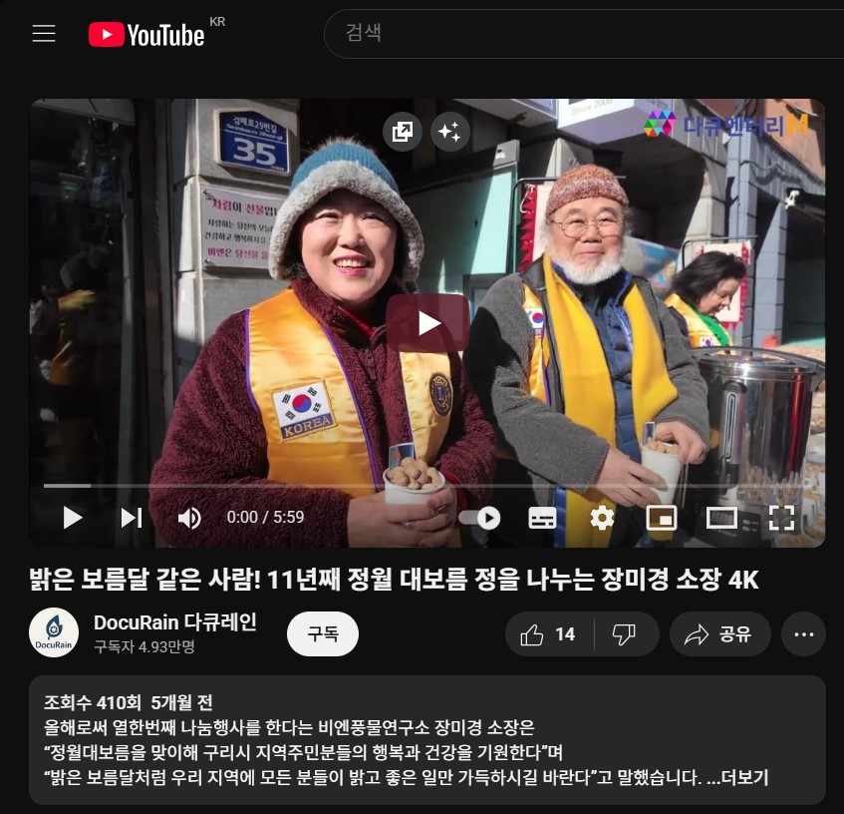Toggle the autoplay switch
This screenshot has width=844, height=814.
point(481,518)
